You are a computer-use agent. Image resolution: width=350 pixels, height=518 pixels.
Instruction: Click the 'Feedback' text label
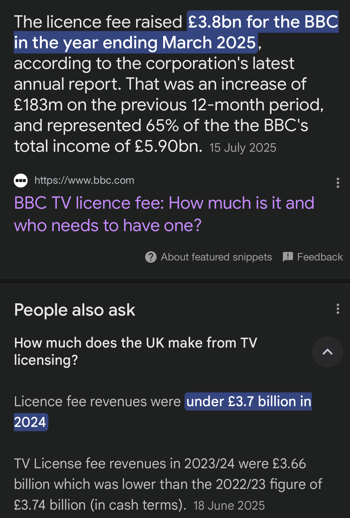(320, 257)
